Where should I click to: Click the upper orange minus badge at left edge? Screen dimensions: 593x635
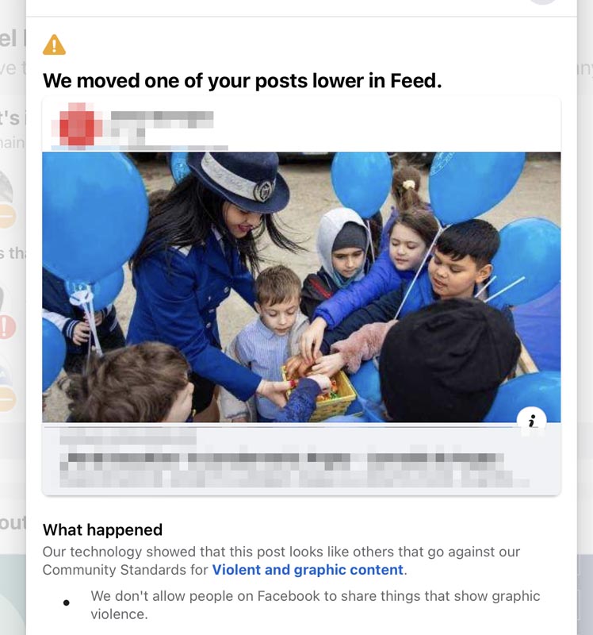pyautogui.click(x=6, y=215)
